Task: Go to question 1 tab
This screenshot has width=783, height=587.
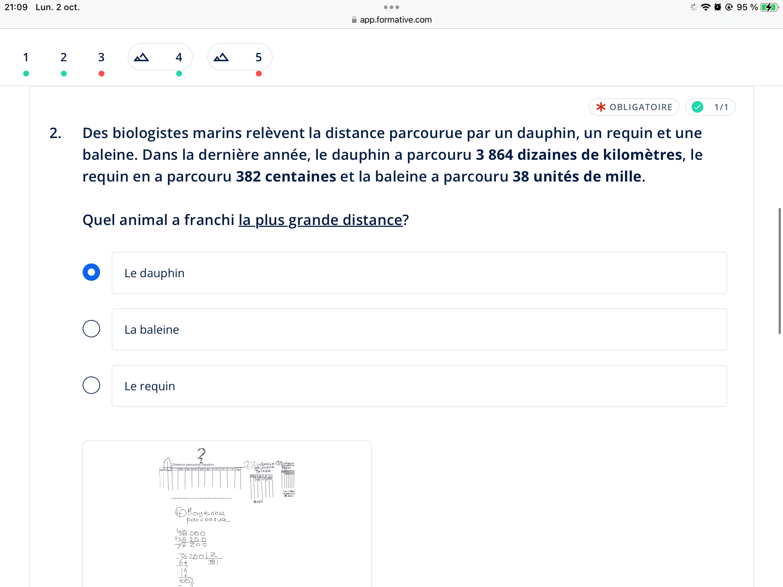Action: coord(26,57)
